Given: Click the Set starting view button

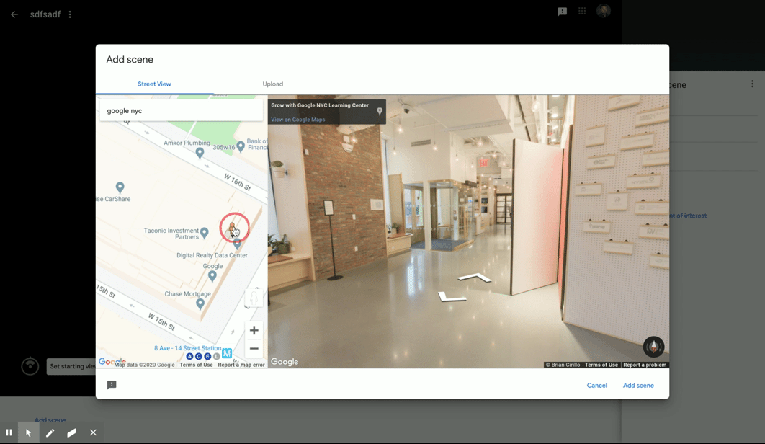Looking at the screenshot, I should [x=71, y=366].
